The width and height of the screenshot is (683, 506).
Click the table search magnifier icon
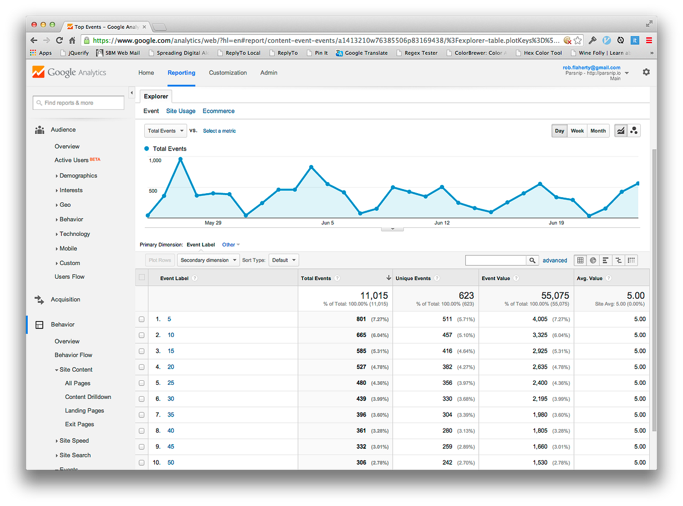point(533,260)
